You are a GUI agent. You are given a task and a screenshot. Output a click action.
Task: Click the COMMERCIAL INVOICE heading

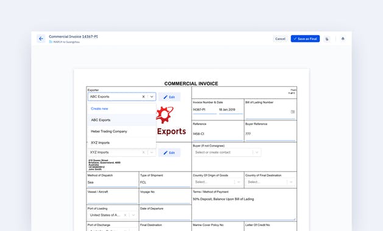coord(191,84)
